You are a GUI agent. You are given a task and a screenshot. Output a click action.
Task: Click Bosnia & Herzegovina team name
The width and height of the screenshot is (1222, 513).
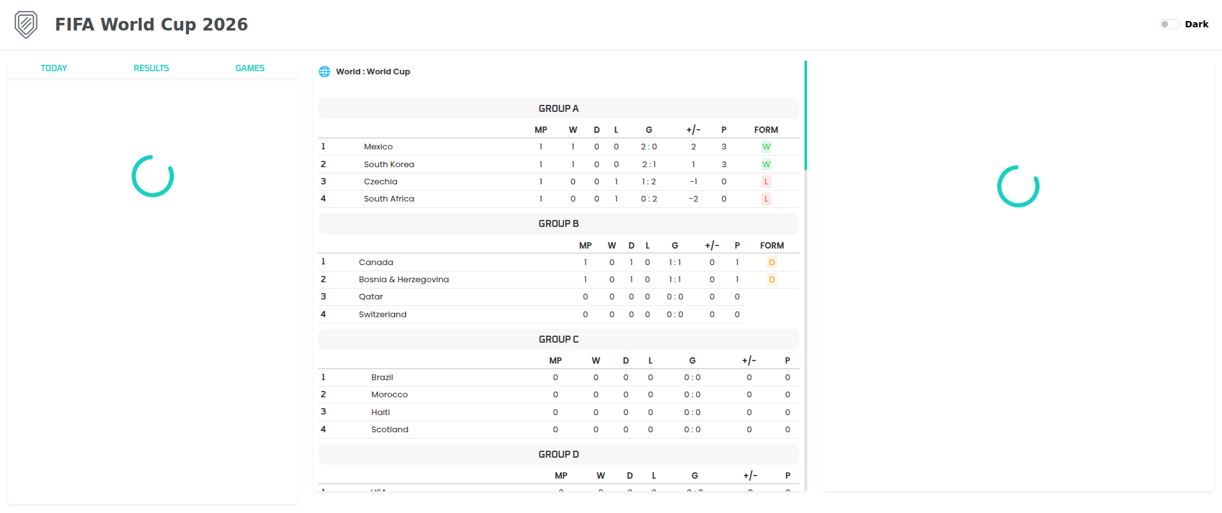click(x=404, y=280)
